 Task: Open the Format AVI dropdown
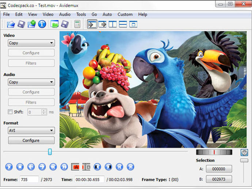click(31, 130)
